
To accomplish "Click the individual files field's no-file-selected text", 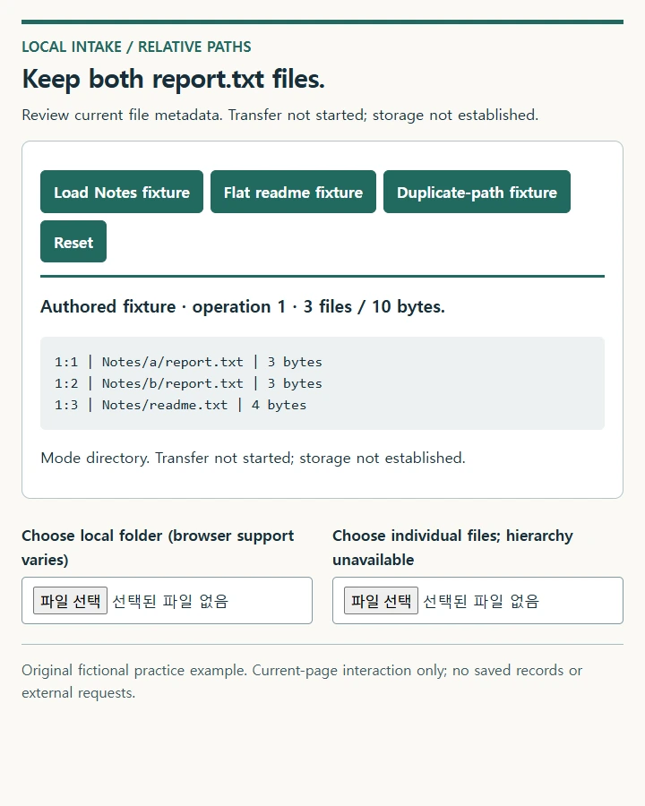I will point(481,601).
